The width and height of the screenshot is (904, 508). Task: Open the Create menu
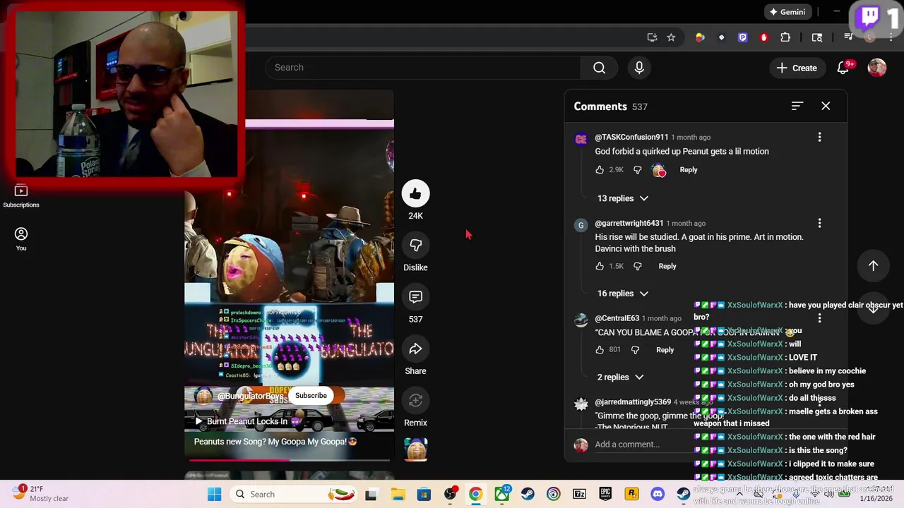(x=797, y=68)
